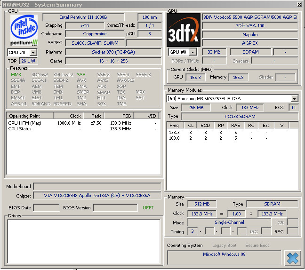Click the FSB column header
305x270 pixels.
(x=119, y=116)
